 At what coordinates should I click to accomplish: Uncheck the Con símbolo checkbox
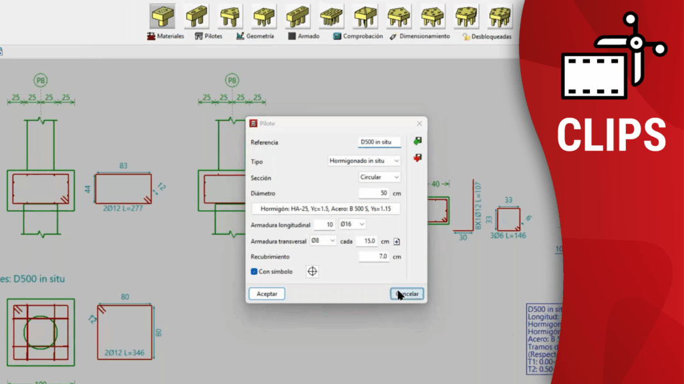click(254, 271)
